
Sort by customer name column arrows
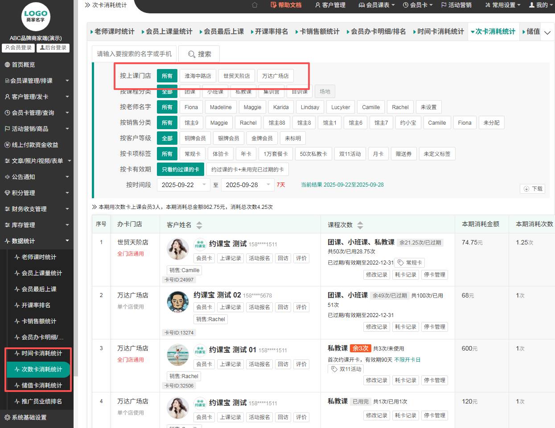point(199,225)
